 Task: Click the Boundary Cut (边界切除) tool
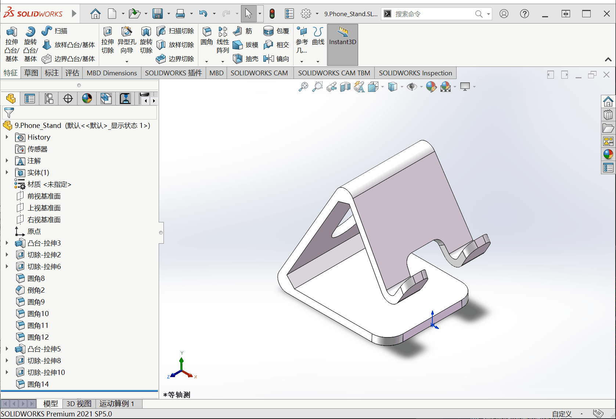175,59
